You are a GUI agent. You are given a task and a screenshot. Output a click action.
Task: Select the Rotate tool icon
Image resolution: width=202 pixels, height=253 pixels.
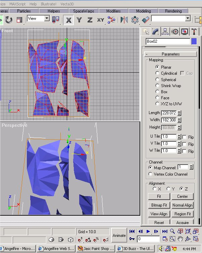pos(9,20)
